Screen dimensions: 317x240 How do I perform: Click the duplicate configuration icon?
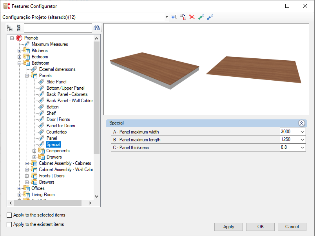tap(183, 17)
